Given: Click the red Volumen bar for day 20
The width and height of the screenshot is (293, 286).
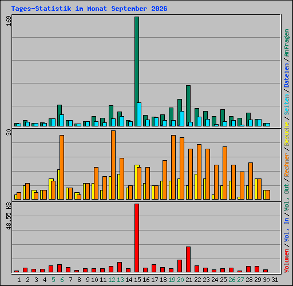Looking at the screenshot, I should pos(180,266).
